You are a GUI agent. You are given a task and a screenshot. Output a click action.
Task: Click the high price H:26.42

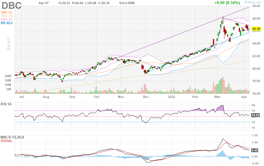point(78,3)
